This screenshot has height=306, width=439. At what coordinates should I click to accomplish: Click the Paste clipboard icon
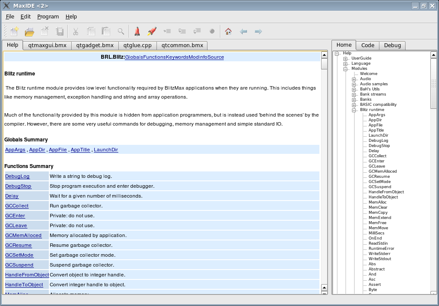(x=106, y=31)
